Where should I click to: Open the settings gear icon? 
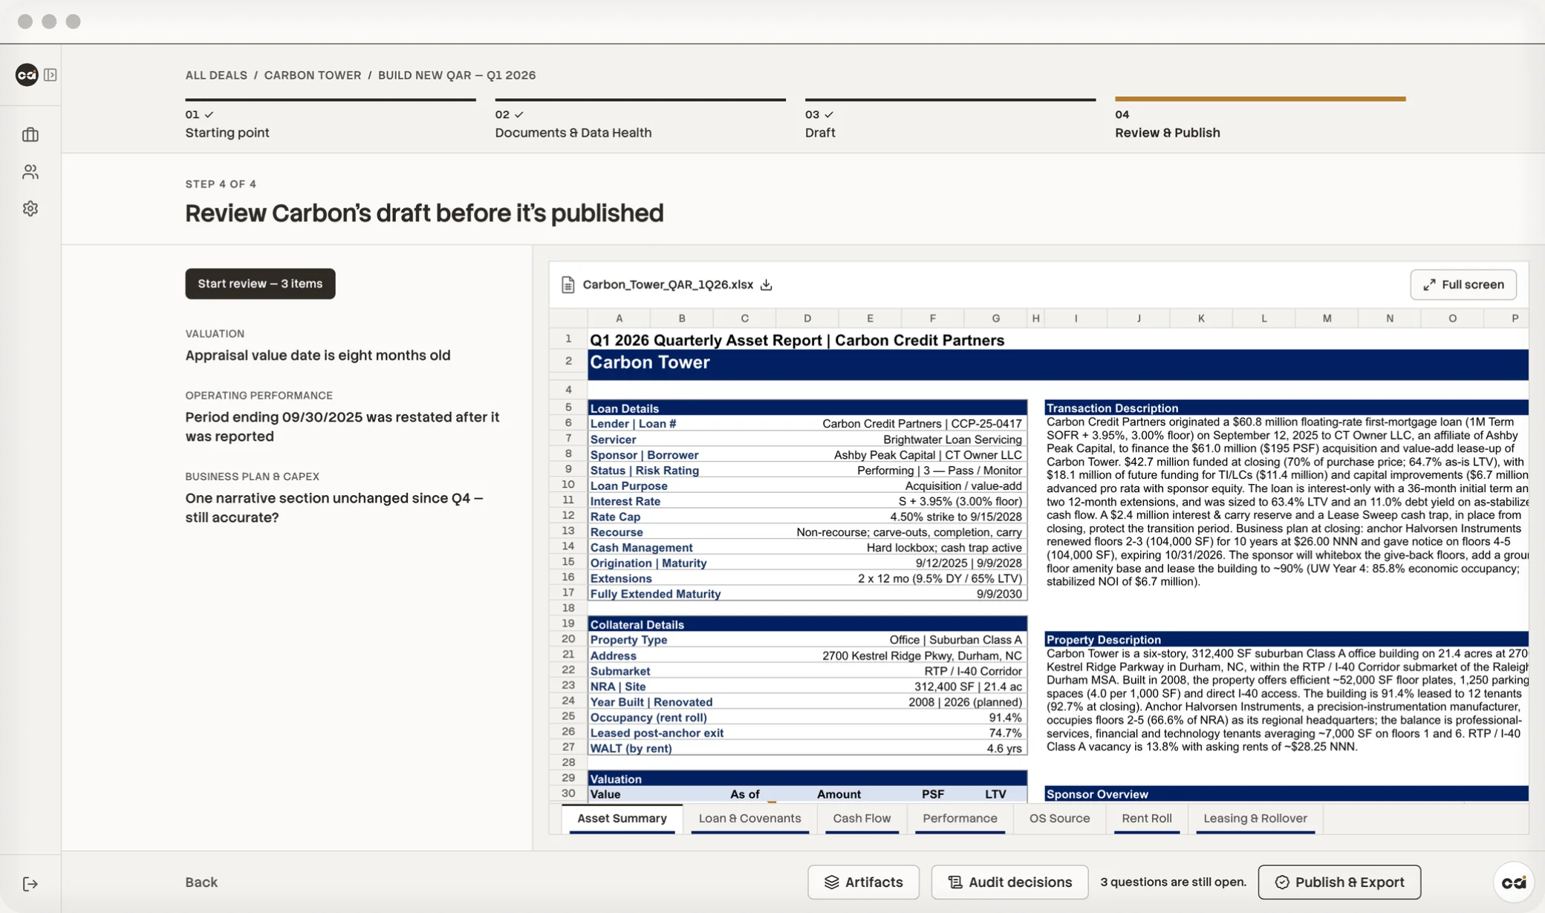[x=30, y=209]
